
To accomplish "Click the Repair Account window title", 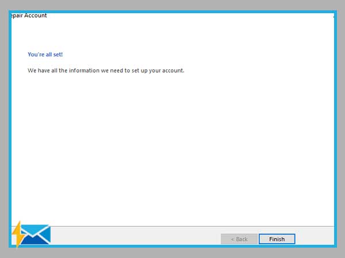I will tap(29, 15).
